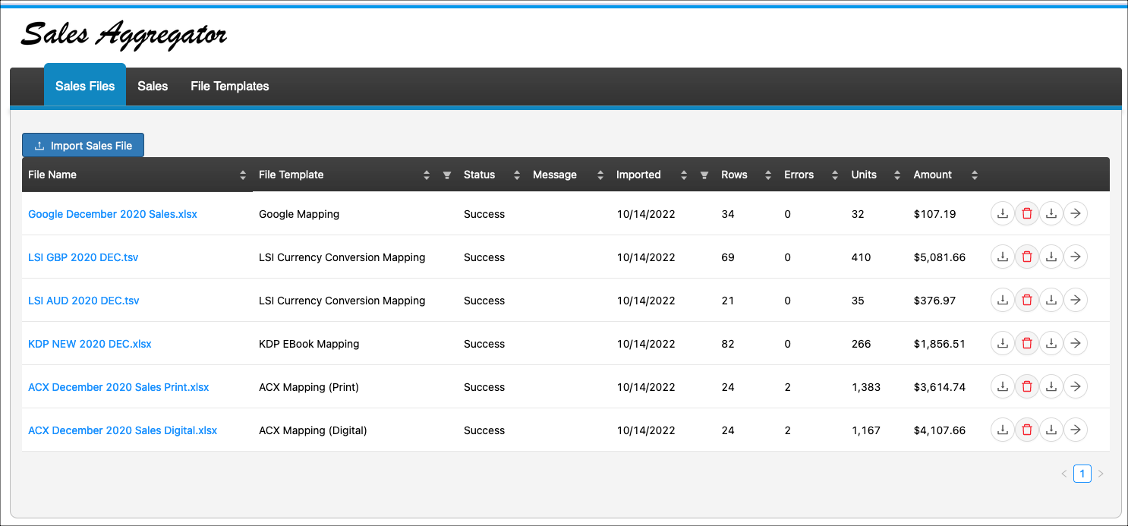Click the "1,383" units cell
This screenshot has height=526, width=1128.
click(866, 387)
